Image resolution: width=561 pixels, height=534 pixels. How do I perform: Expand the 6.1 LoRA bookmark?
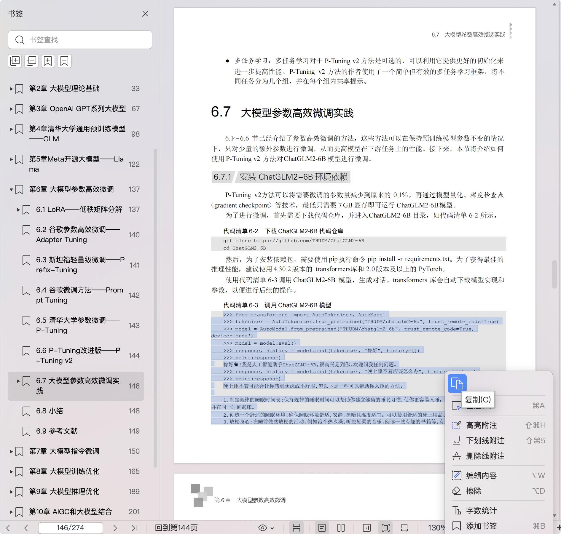18,210
